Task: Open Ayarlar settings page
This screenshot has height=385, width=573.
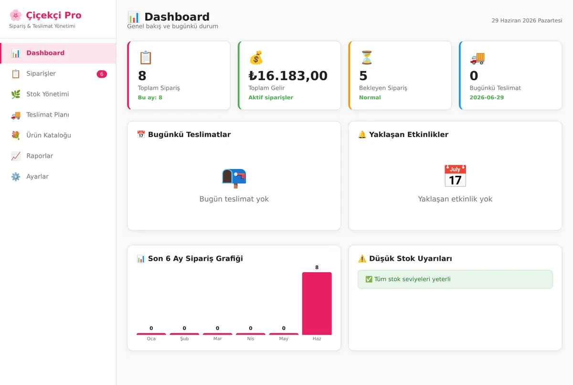Action: click(x=58, y=176)
